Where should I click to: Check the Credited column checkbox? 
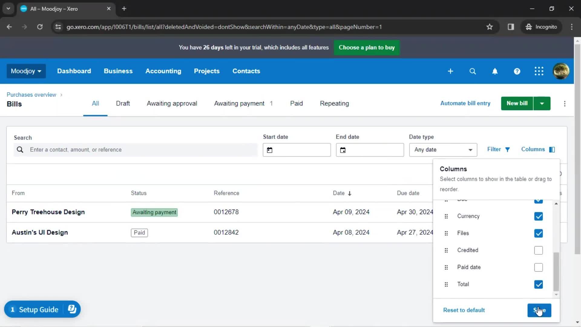point(538,250)
